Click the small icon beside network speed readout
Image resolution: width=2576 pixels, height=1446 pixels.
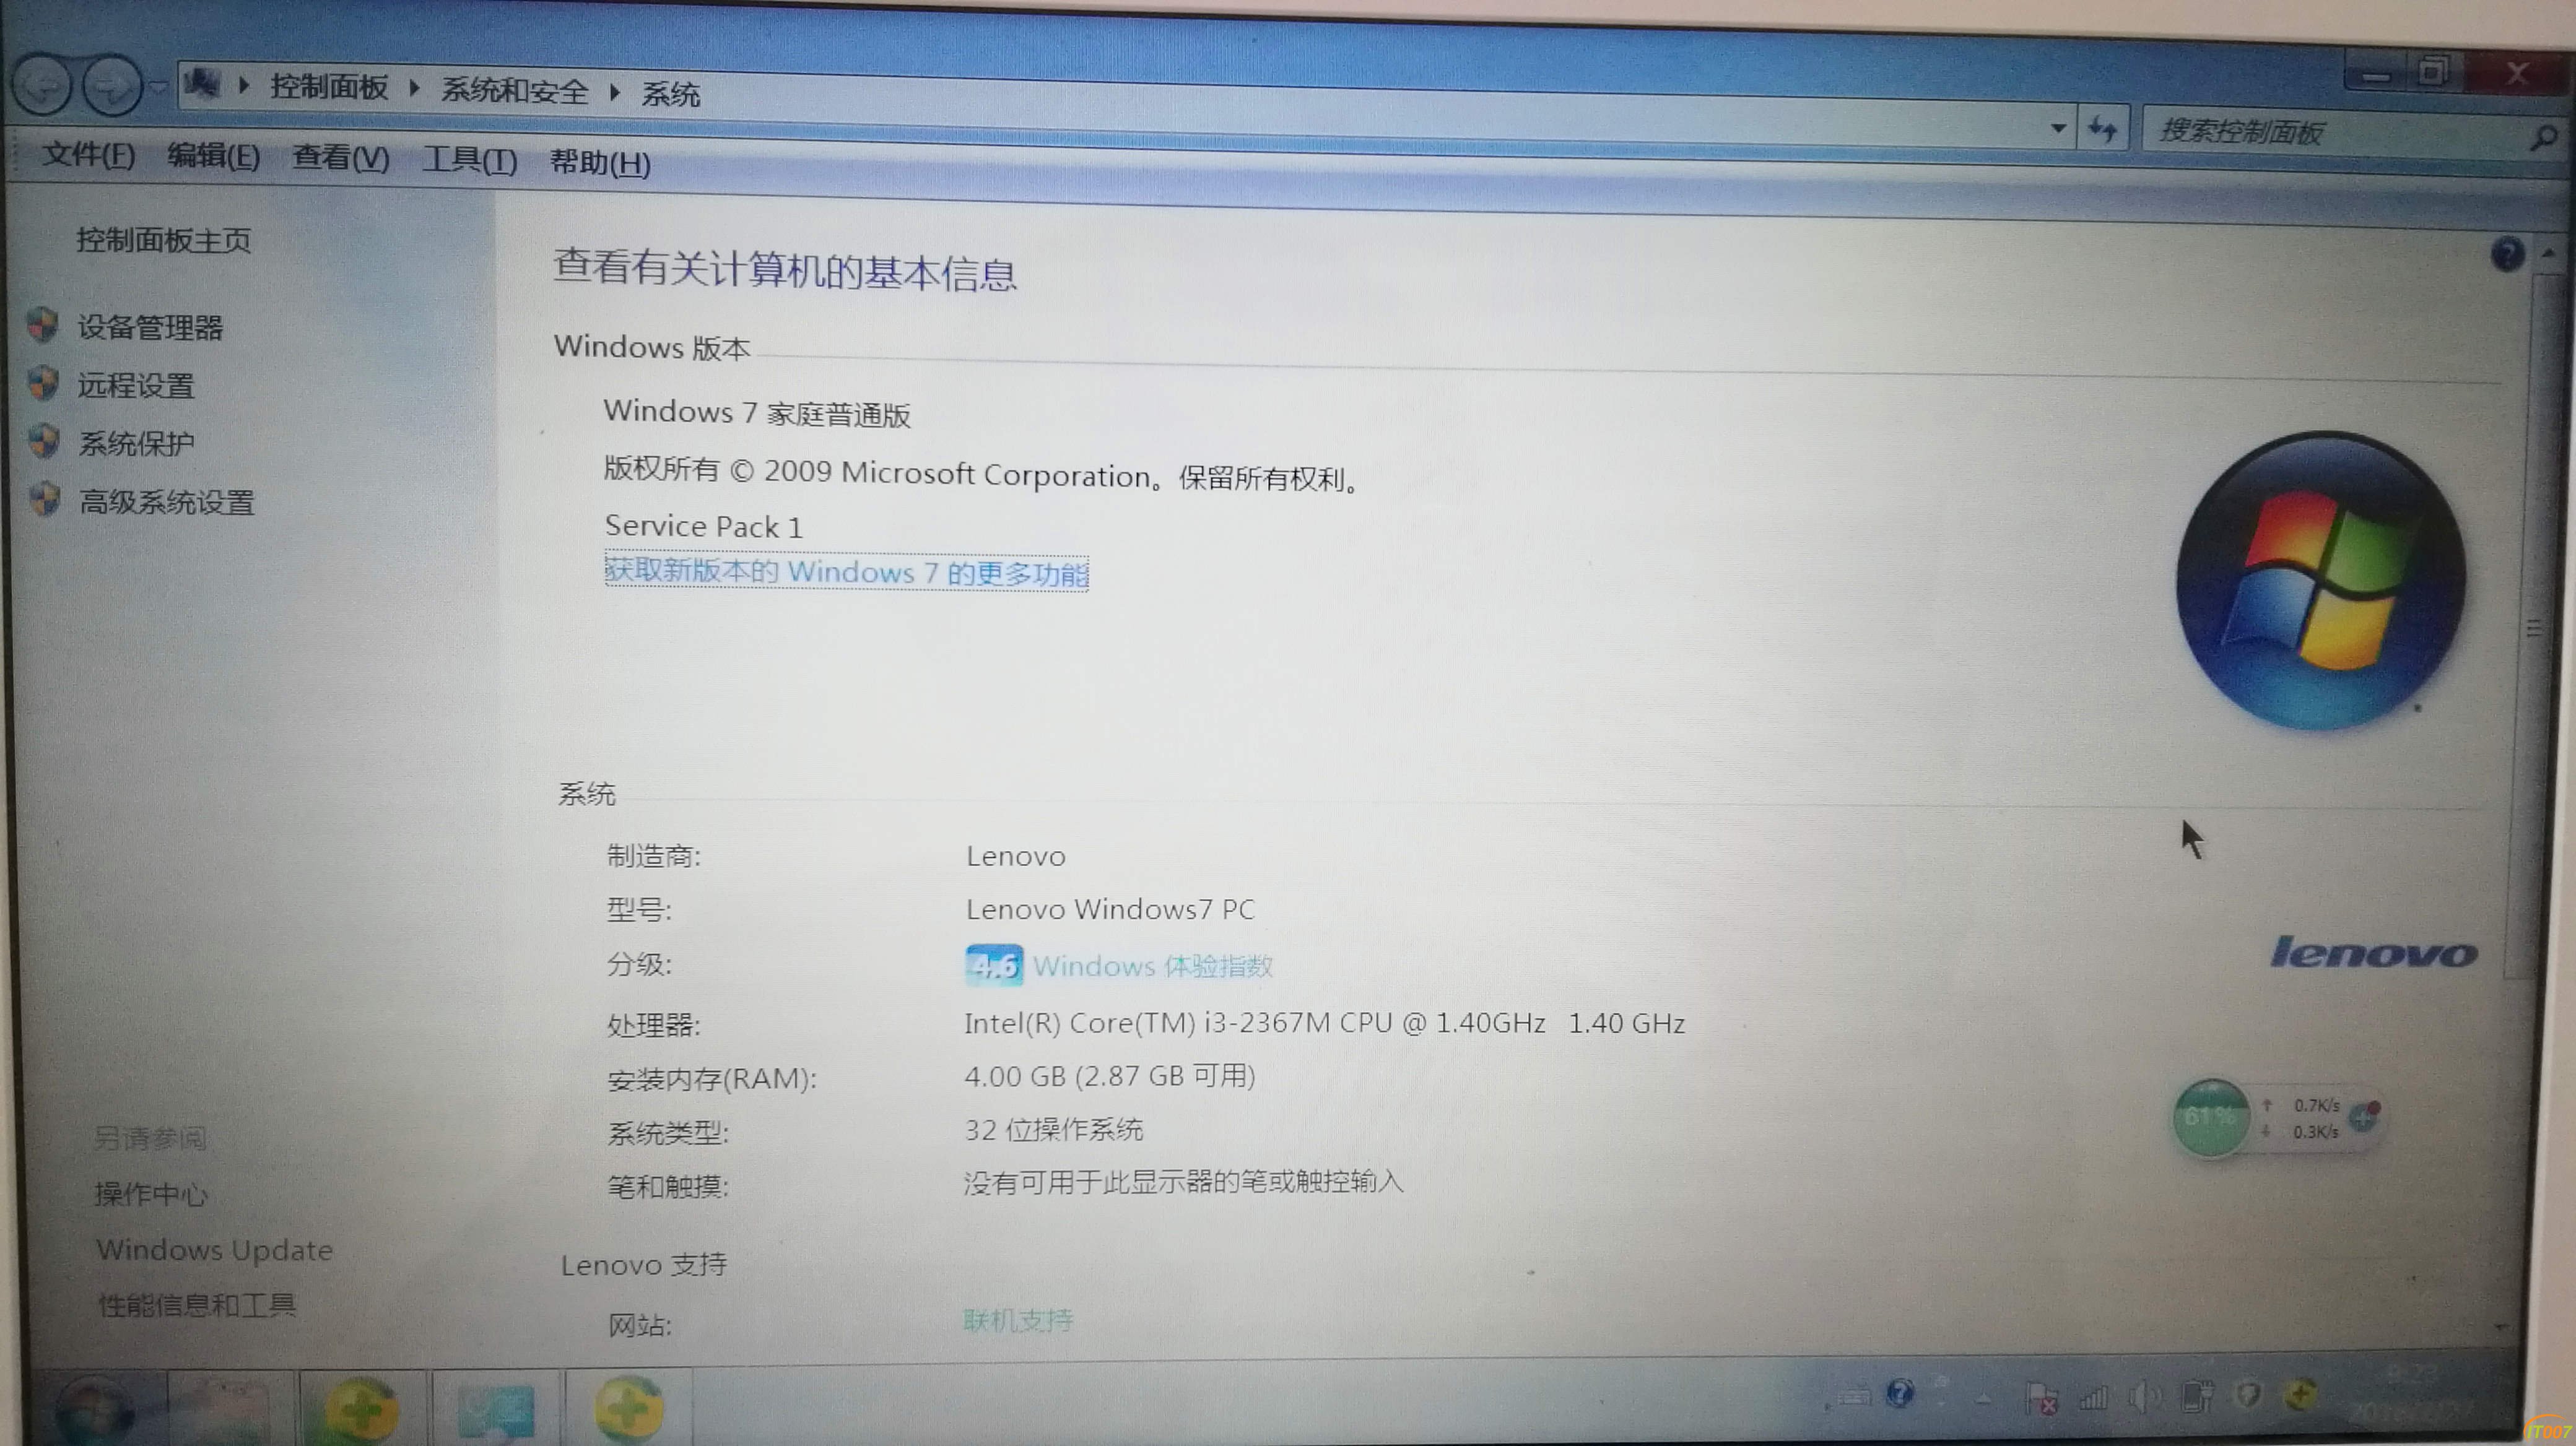click(2364, 1116)
